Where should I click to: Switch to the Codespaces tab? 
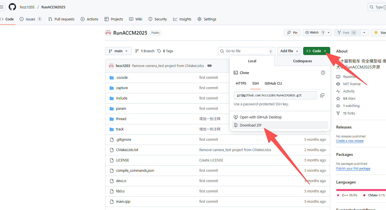tap(302, 61)
